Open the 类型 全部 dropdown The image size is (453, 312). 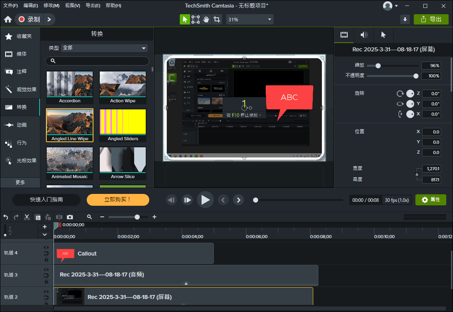(x=105, y=48)
